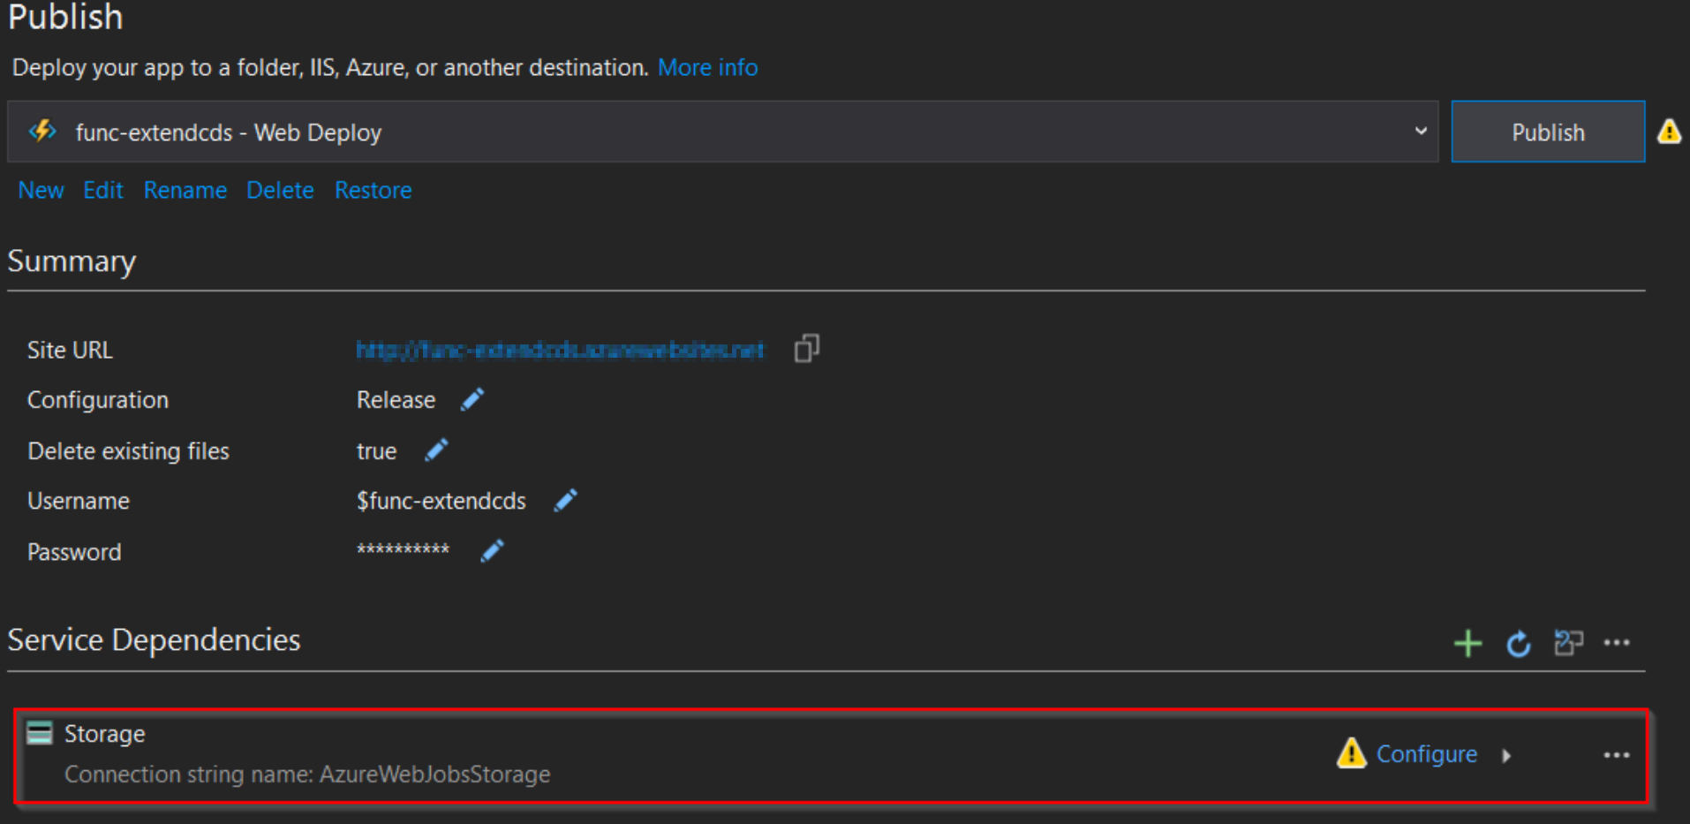The width and height of the screenshot is (1690, 824).
Task: Open the More info link
Action: 707,68
